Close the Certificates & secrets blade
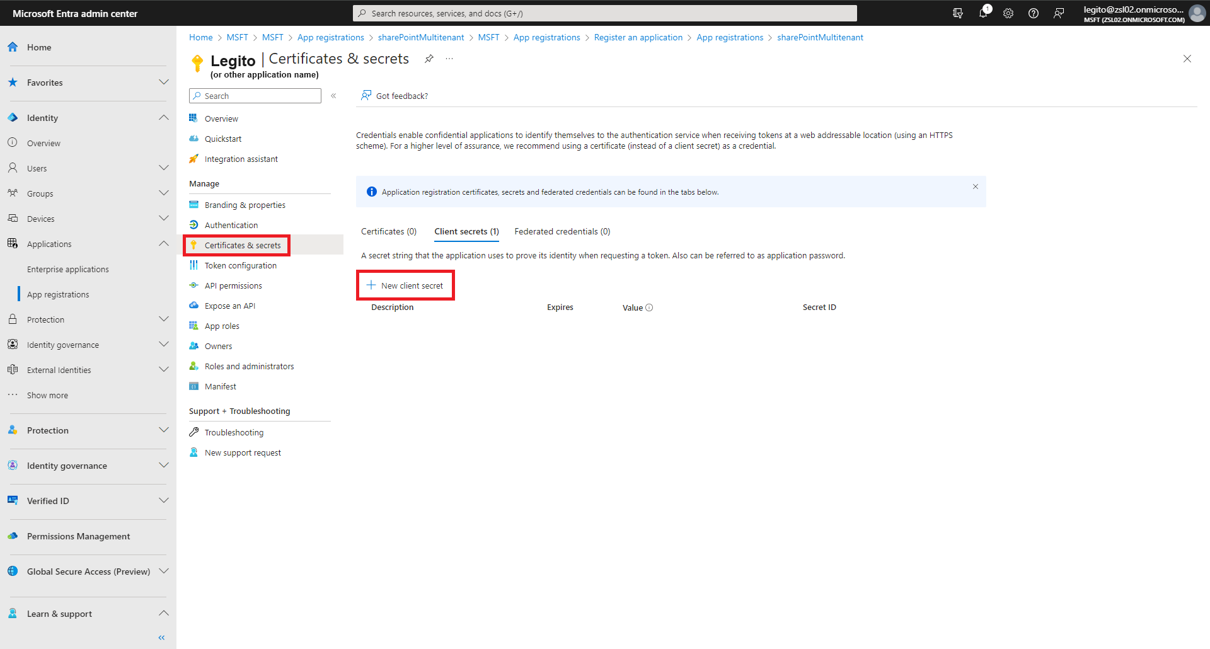This screenshot has width=1210, height=649. point(1187,59)
